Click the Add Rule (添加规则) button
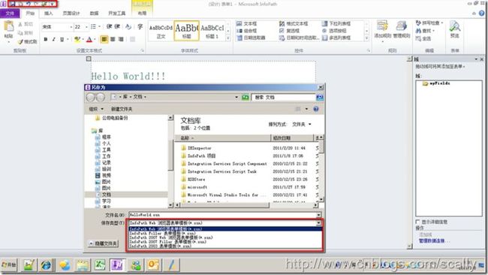The image size is (488, 275). click(382, 31)
